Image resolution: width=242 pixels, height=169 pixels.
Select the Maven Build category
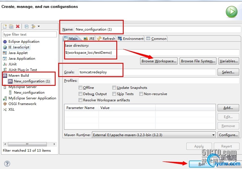point(18,76)
